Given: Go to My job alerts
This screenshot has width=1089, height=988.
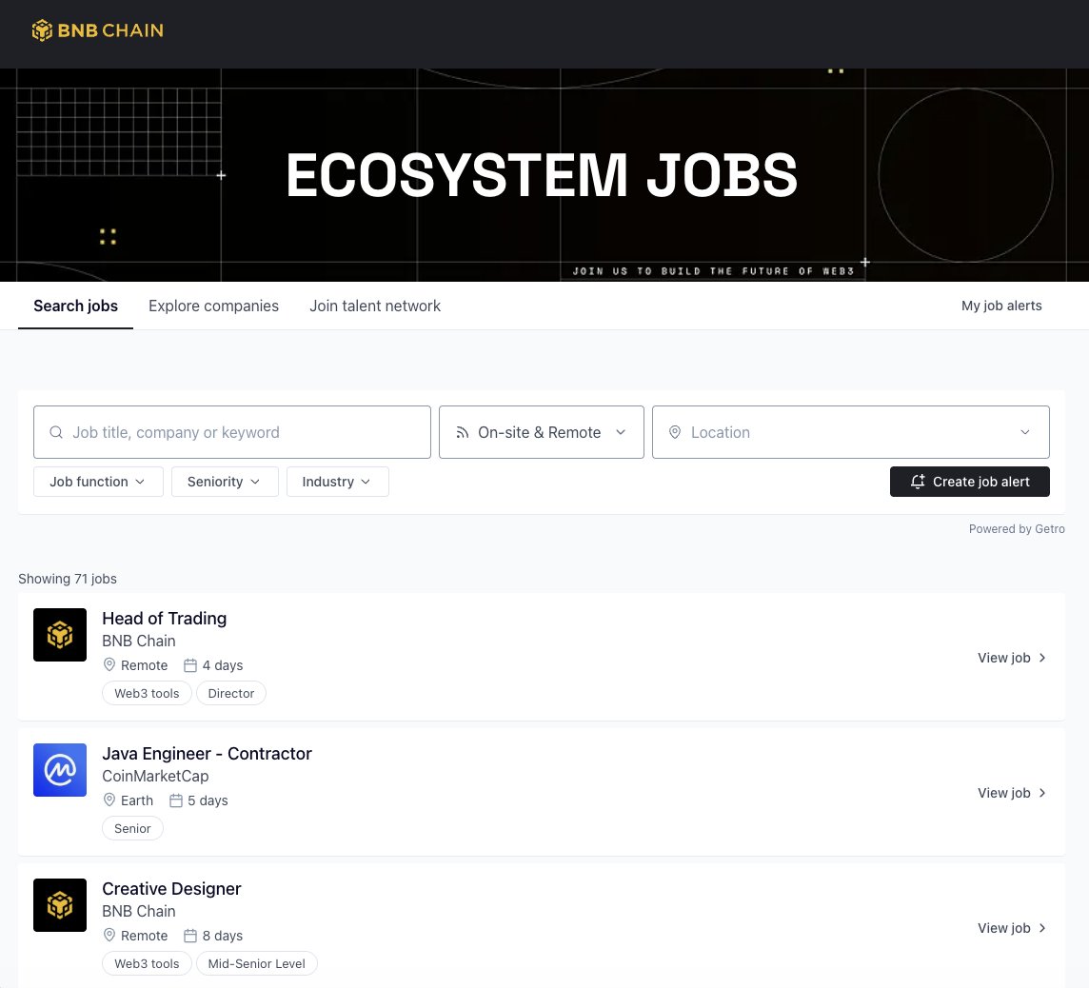Looking at the screenshot, I should click(1001, 306).
